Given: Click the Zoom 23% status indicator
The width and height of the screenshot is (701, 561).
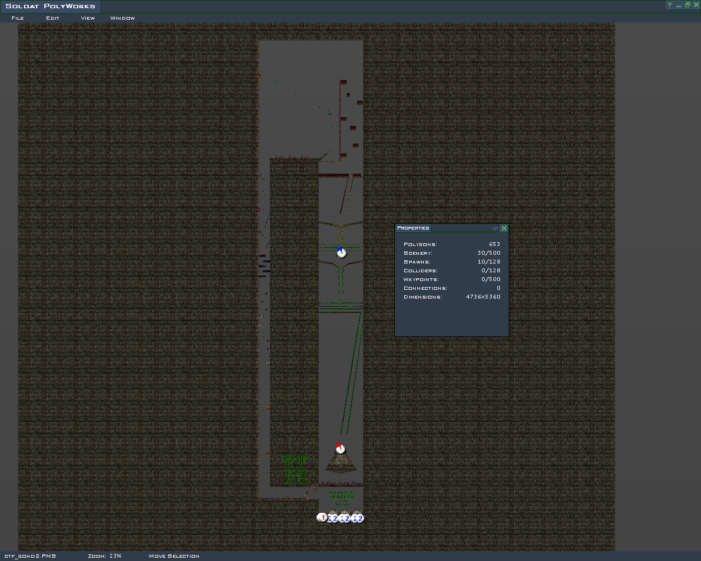Looking at the screenshot, I should pyautogui.click(x=105, y=556).
